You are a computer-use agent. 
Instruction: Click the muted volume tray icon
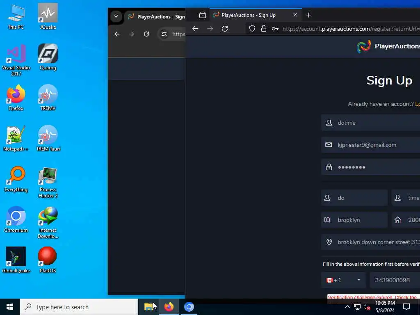tap(367, 307)
